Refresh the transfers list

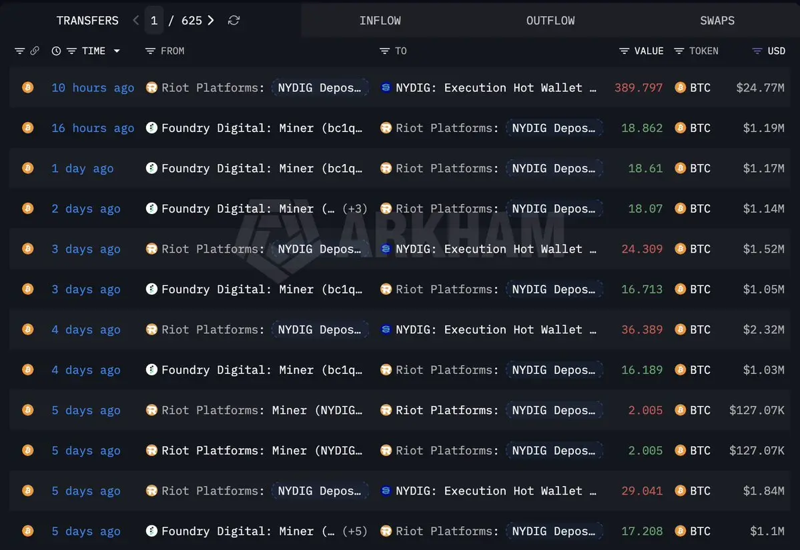tap(234, 21)
